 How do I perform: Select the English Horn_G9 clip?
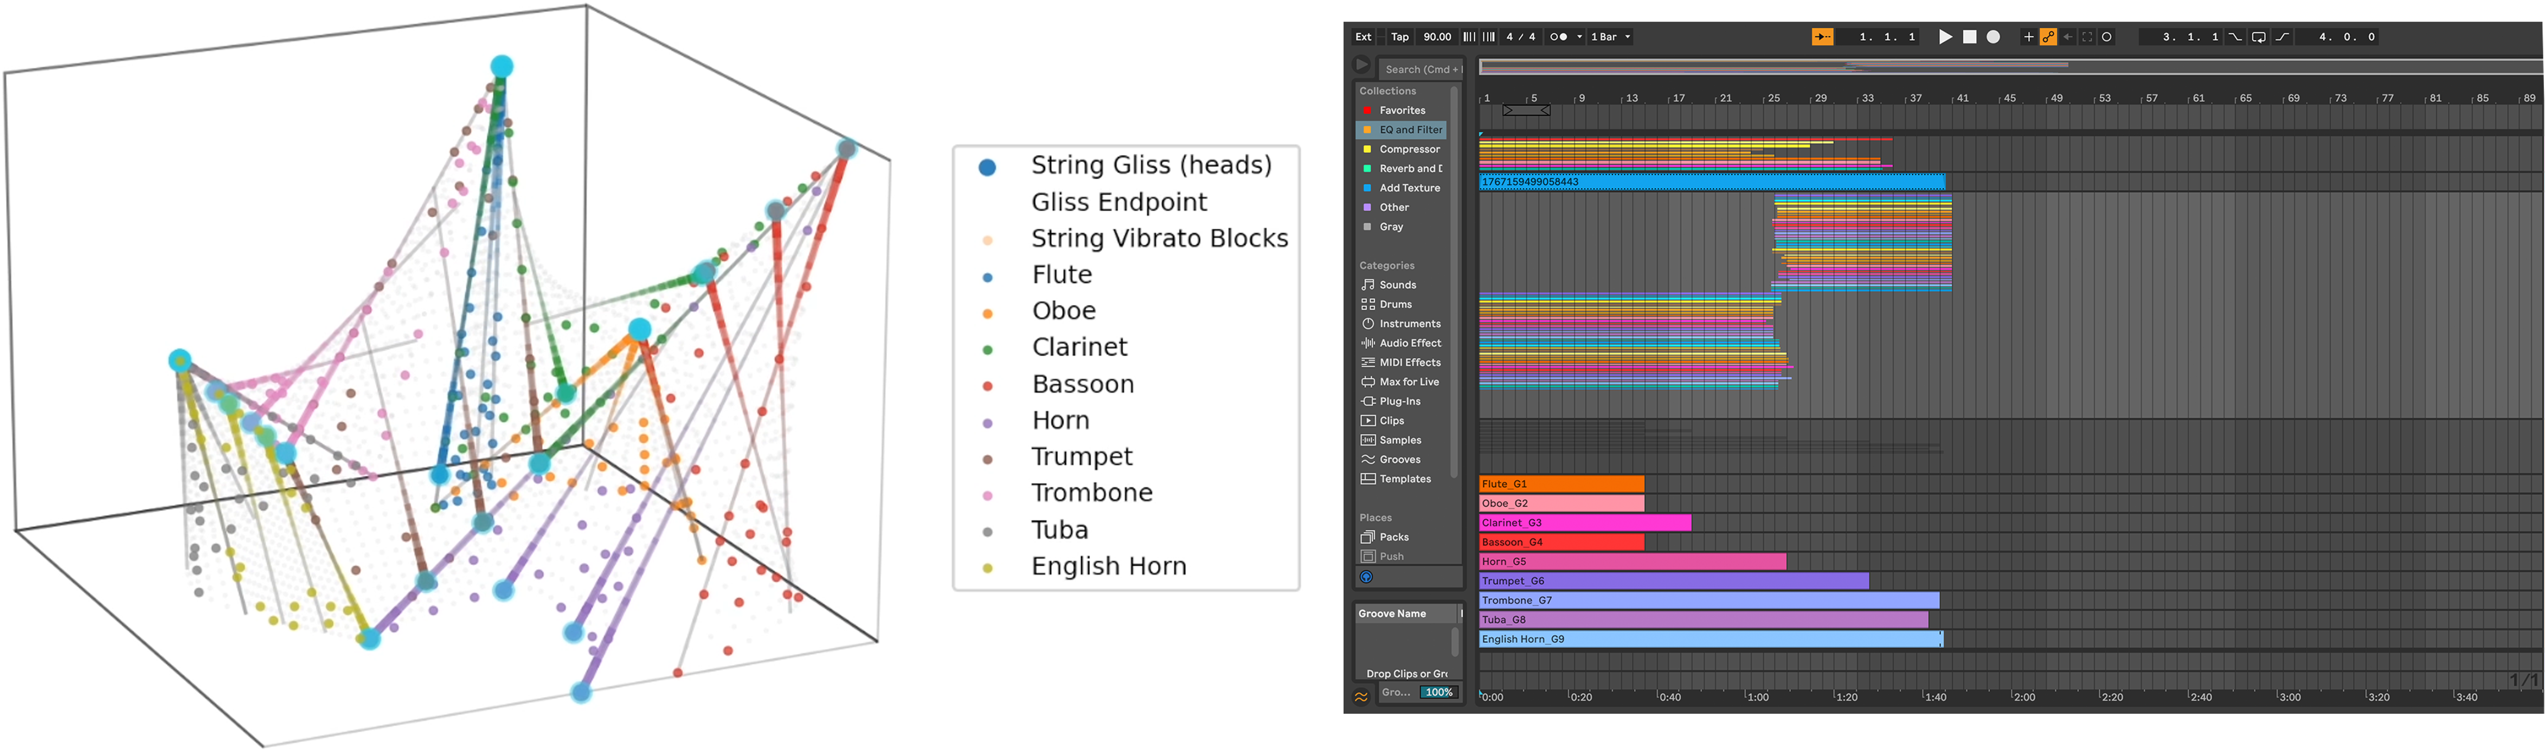click(x=1711, y=639)
